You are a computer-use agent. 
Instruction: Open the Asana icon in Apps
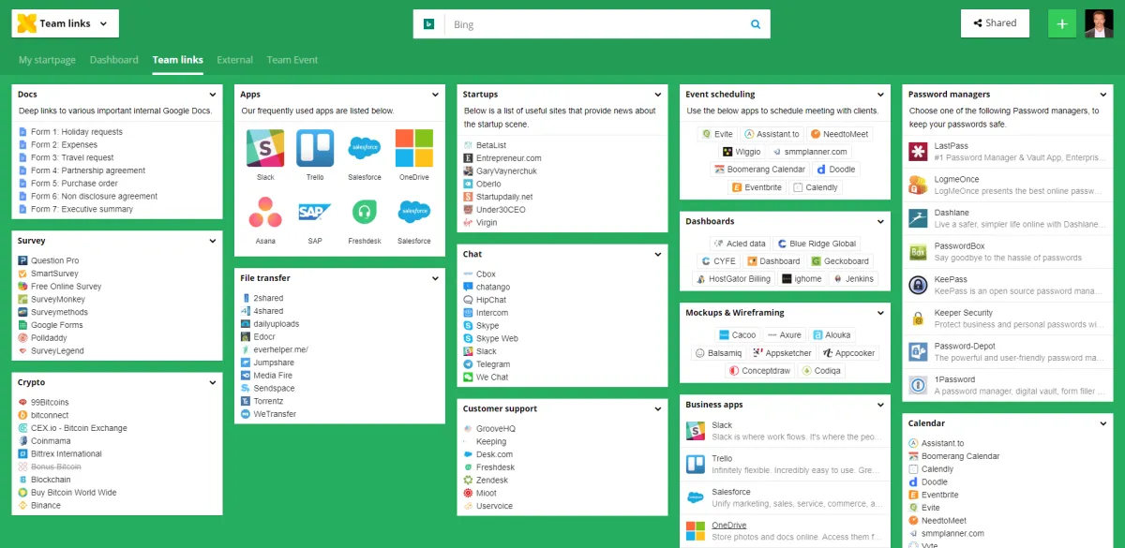pos(265,213)
